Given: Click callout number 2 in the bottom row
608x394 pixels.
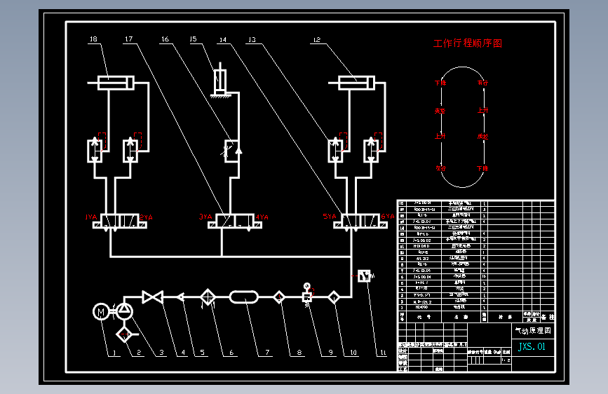Looking at the screenshot, I should (x=138, y=353).
